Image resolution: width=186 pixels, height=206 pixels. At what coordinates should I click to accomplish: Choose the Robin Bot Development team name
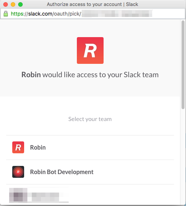pos(62,172)
